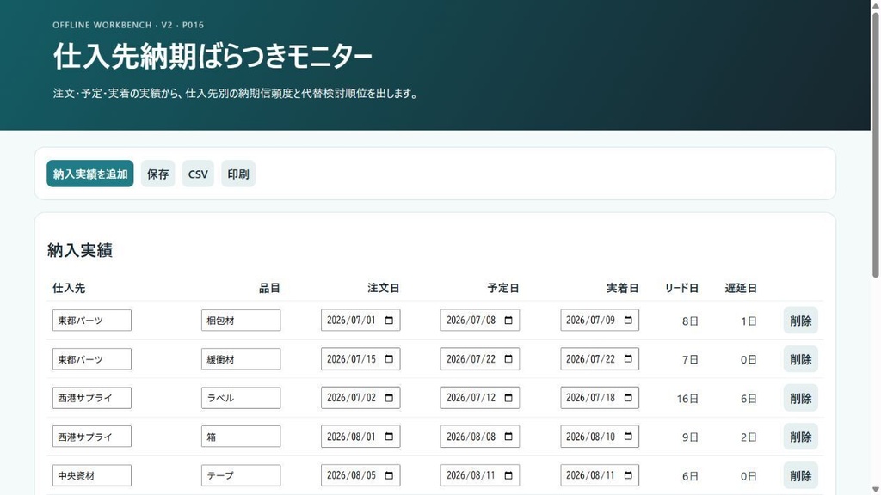Click the 実着日 column header

coord(623,288)
